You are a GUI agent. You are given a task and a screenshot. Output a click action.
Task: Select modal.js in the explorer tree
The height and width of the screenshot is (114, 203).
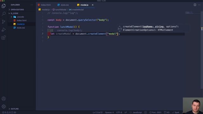[20, 24]
